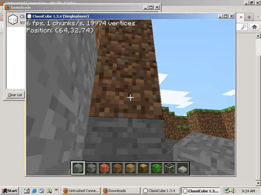Image resolution: width=261 pixels, height=195 pixels.
Task: Click the ClassiCube window title icon
Action: [x=29, y=16]
